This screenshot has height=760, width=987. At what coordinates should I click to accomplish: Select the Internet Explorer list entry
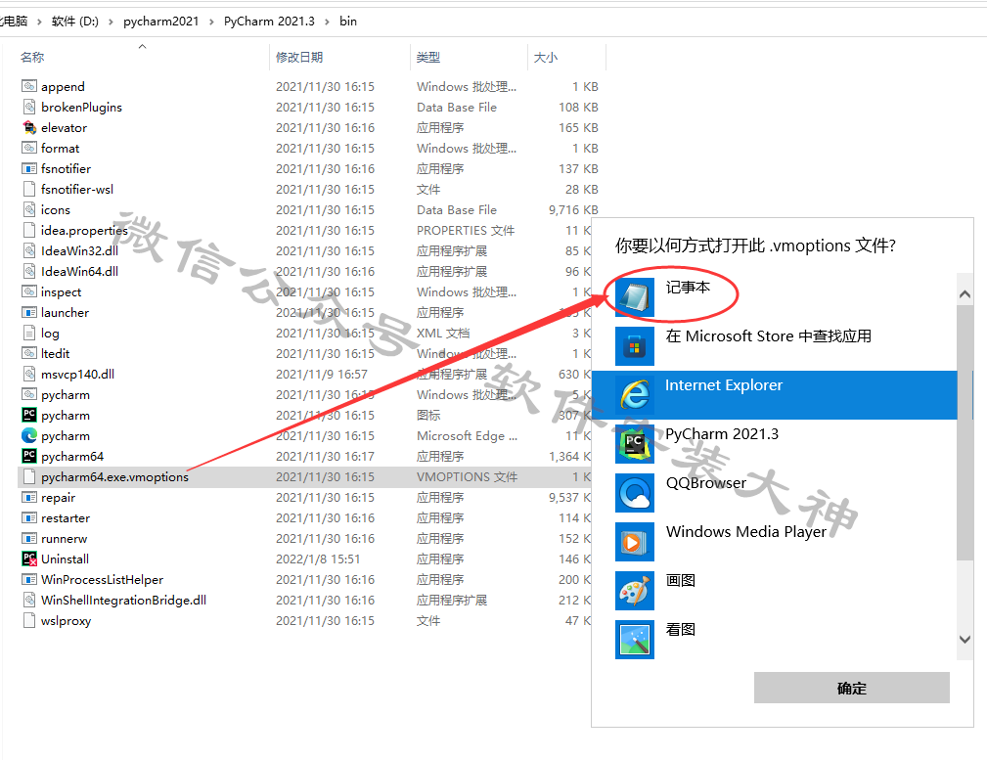(x=774, y=395)
